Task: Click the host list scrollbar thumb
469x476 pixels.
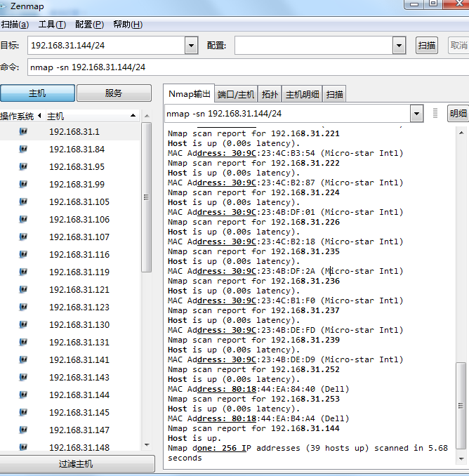Action: [x=146, y=197]
